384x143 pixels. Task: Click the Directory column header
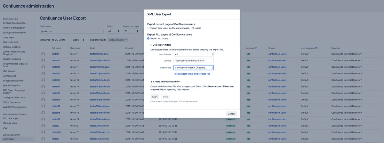[336, 48]
